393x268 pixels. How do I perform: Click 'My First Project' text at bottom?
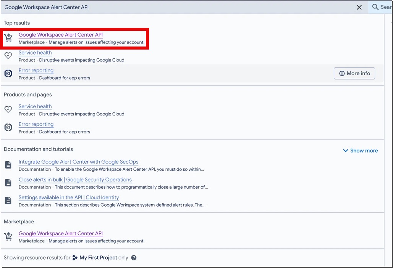click(x=98, y=258)
